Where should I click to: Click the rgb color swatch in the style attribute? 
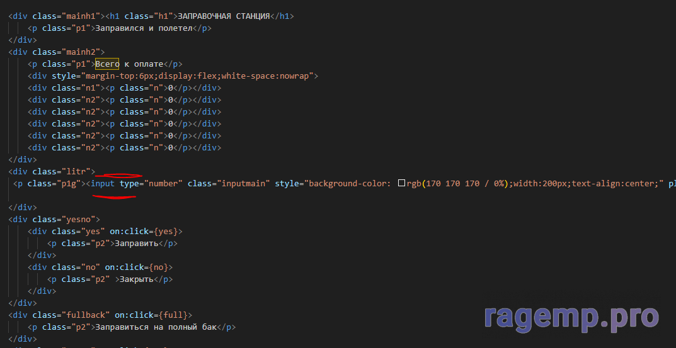tap(401, 184)
